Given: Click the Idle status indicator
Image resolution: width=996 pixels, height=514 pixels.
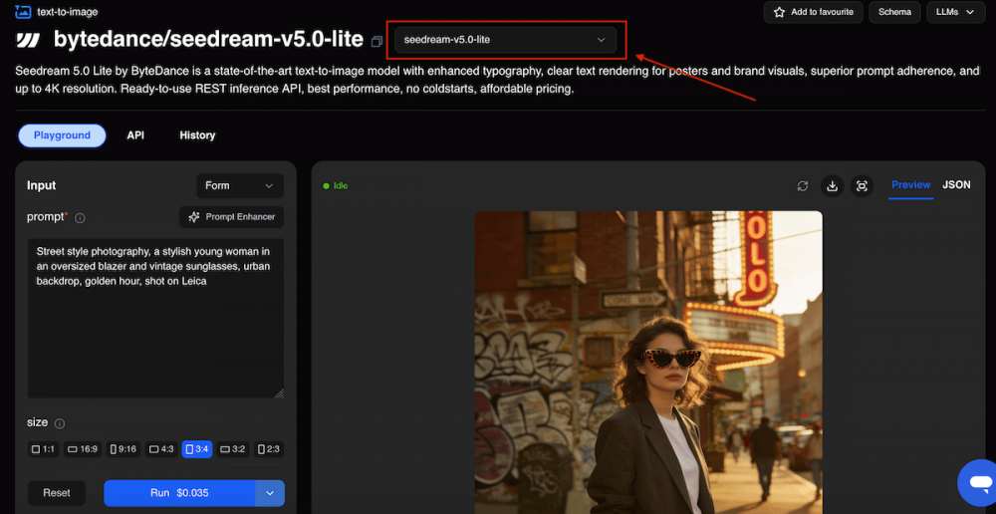Looking at the screenshot, I should tap(336, 185).
